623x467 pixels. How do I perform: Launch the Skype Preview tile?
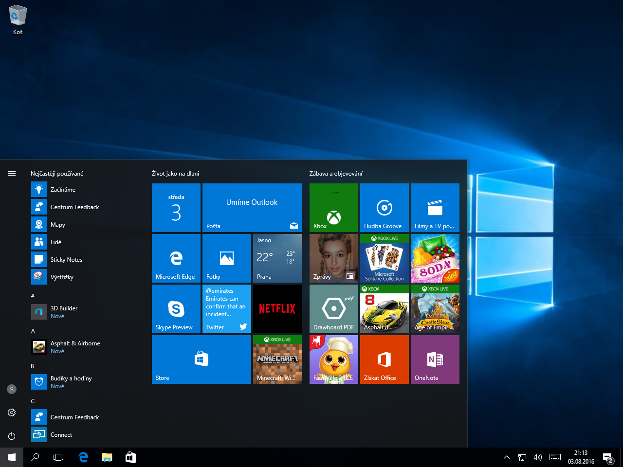click(x=176, y=309)
